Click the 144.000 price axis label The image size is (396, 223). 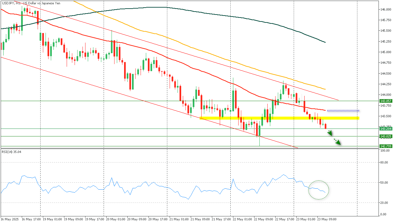[x=386, y=95]
